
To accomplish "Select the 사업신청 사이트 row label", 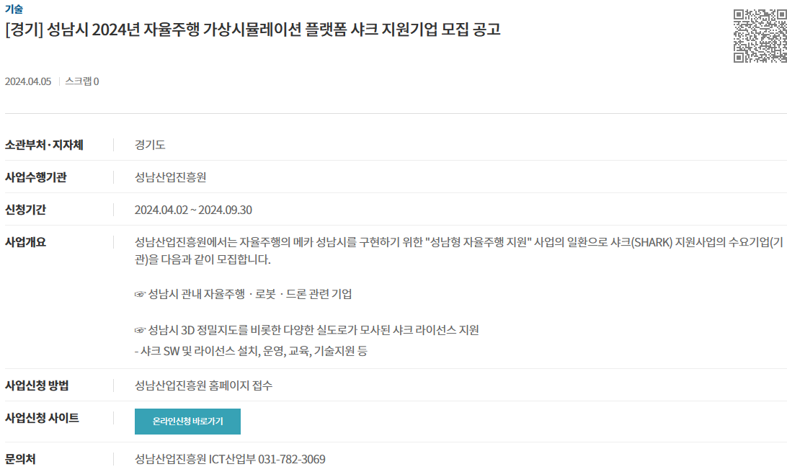I will (42, 417).
